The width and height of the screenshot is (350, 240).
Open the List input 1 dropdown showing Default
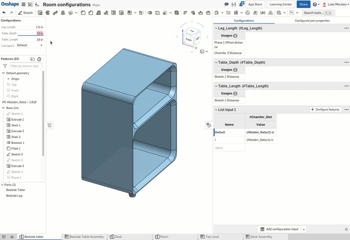click(x=30, y=45)
